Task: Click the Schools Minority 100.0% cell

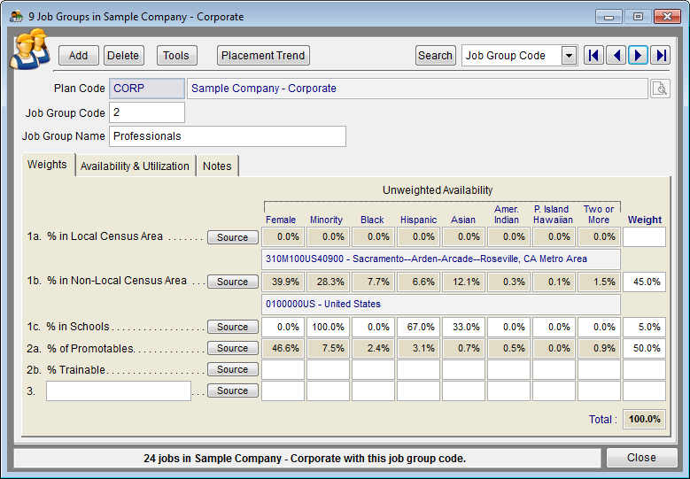Action: (328, 327)
